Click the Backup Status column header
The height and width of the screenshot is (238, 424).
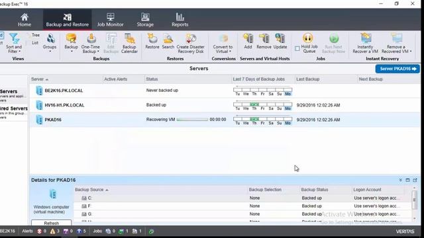[x=325, y=190]
